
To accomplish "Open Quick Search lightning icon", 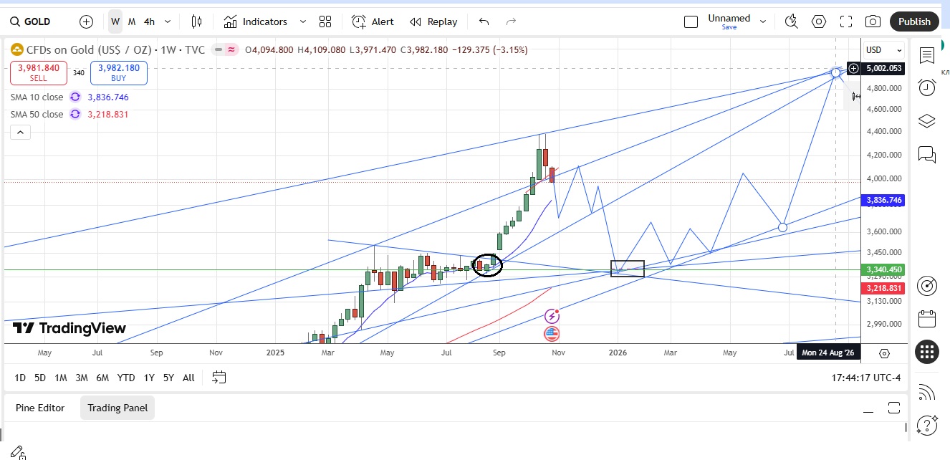I will point(792,21).
